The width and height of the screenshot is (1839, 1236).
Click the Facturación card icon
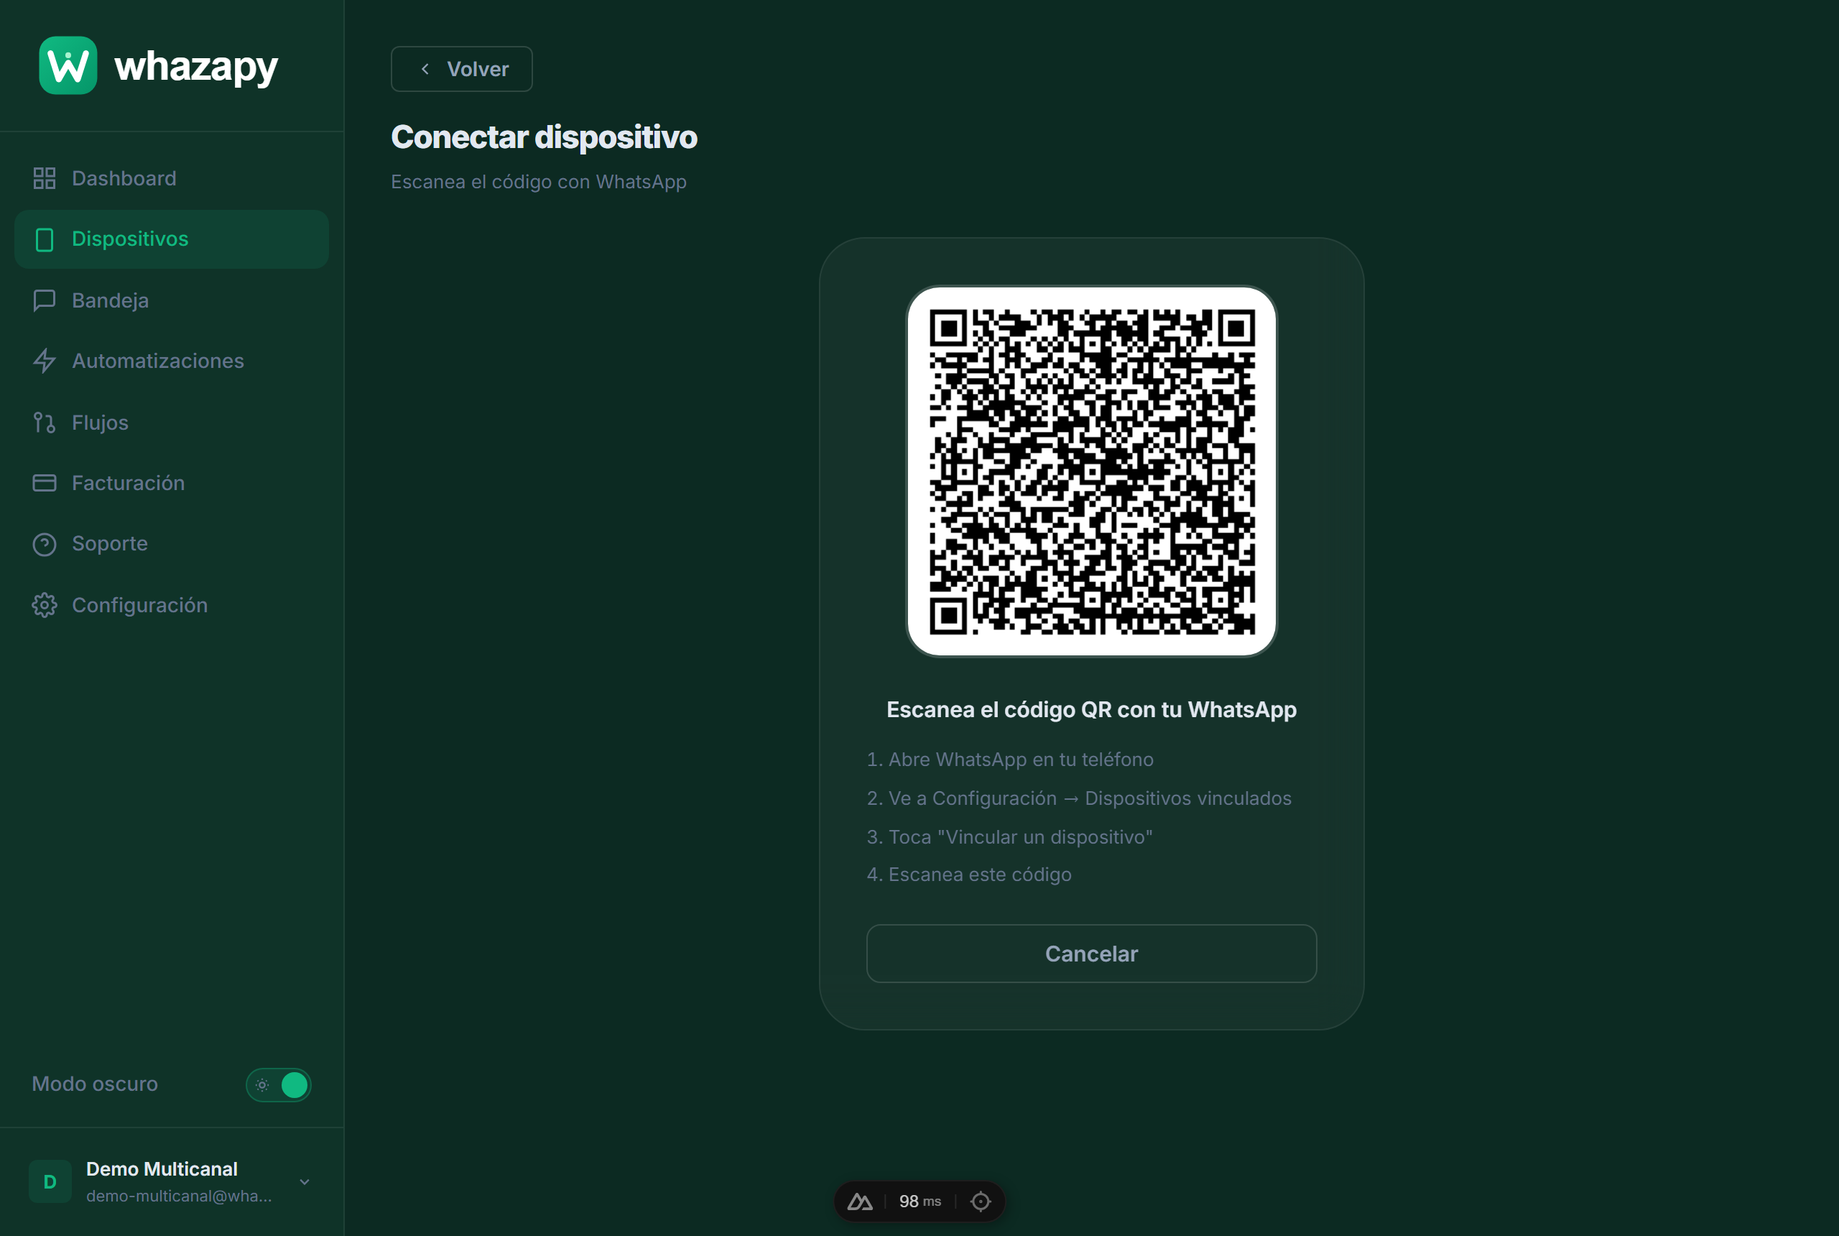pos(44,482)
